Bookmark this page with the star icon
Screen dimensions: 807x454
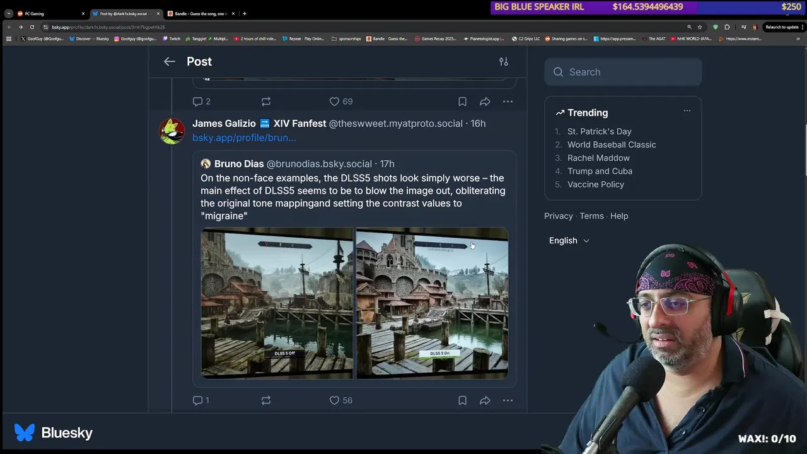click(699, 27)
